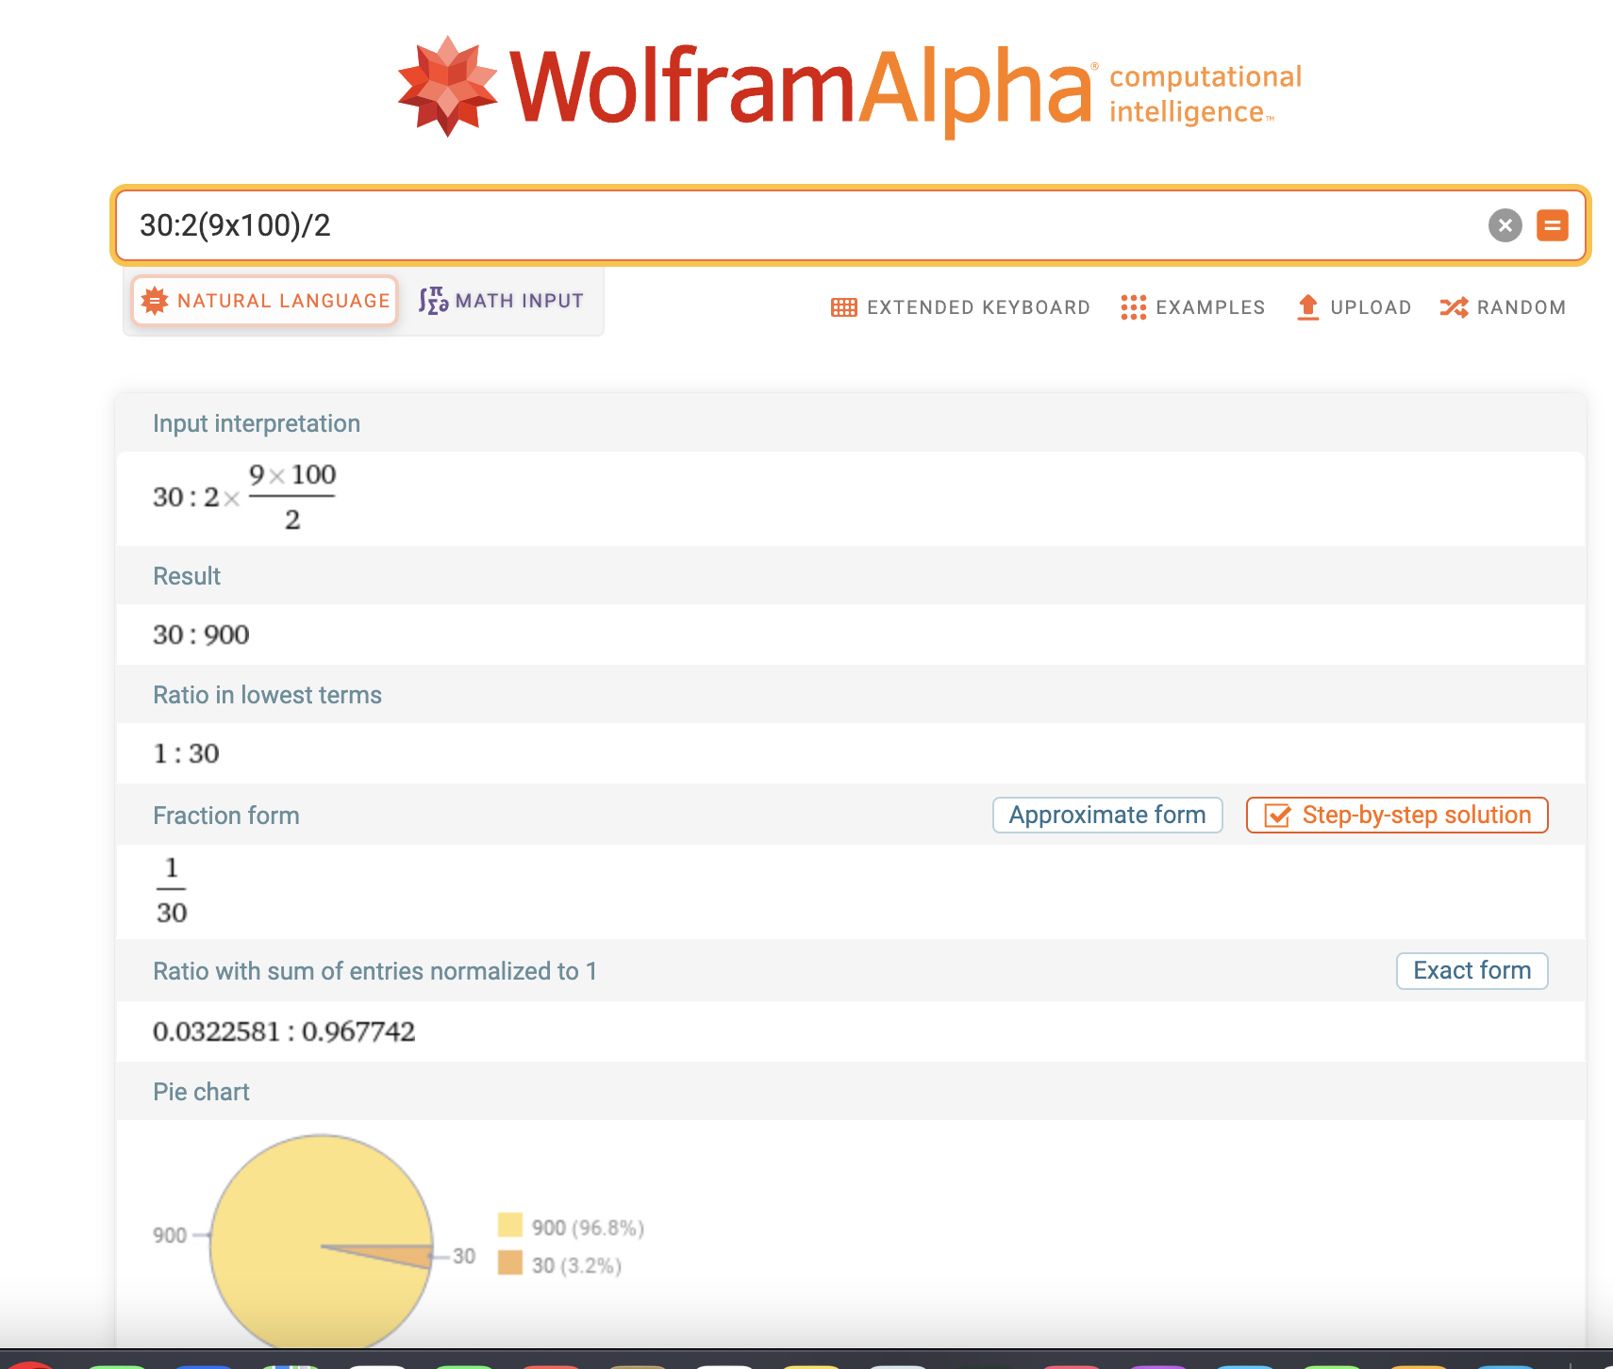Show Exact form of normalized ratio

[x=1472, y=970]
